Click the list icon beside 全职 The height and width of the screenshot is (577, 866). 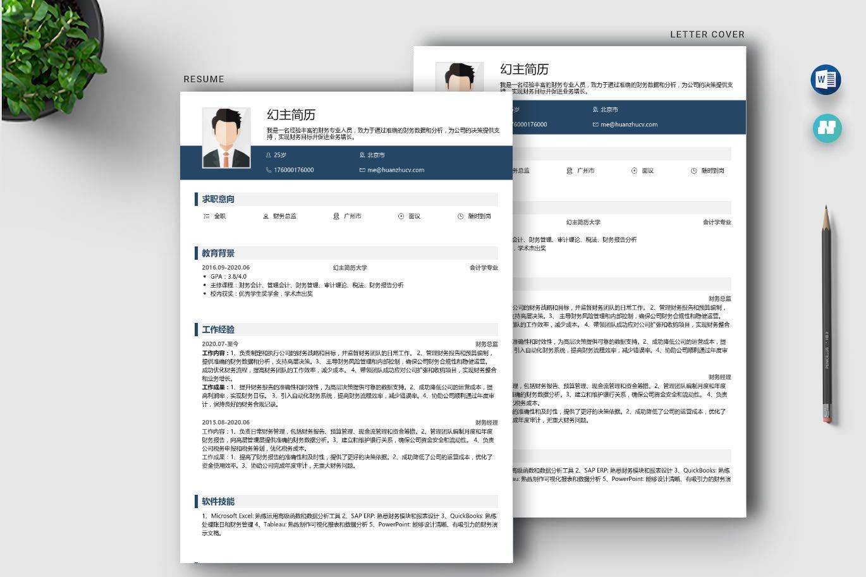[207, 216]
